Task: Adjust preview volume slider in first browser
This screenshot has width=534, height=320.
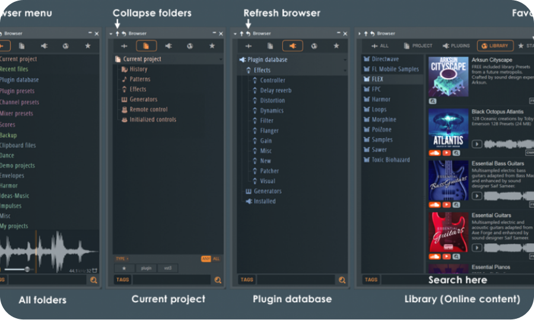Action: click(27, 270)
